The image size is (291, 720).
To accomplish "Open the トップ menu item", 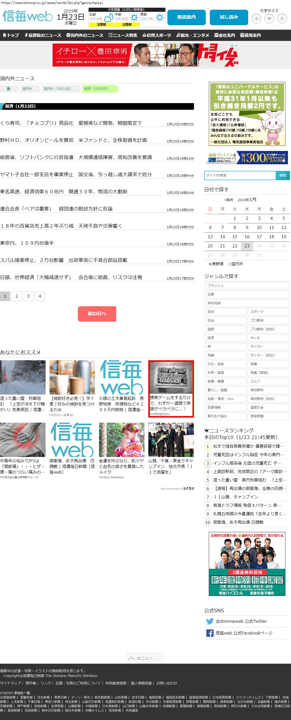I will pyautogui.click(x=11, y=35).
